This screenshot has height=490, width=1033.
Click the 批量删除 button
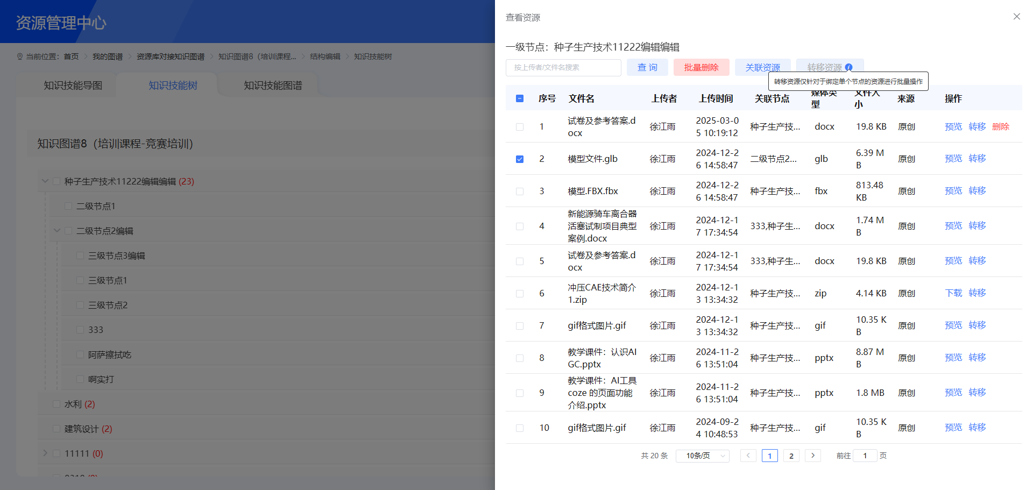click(701, 67)
